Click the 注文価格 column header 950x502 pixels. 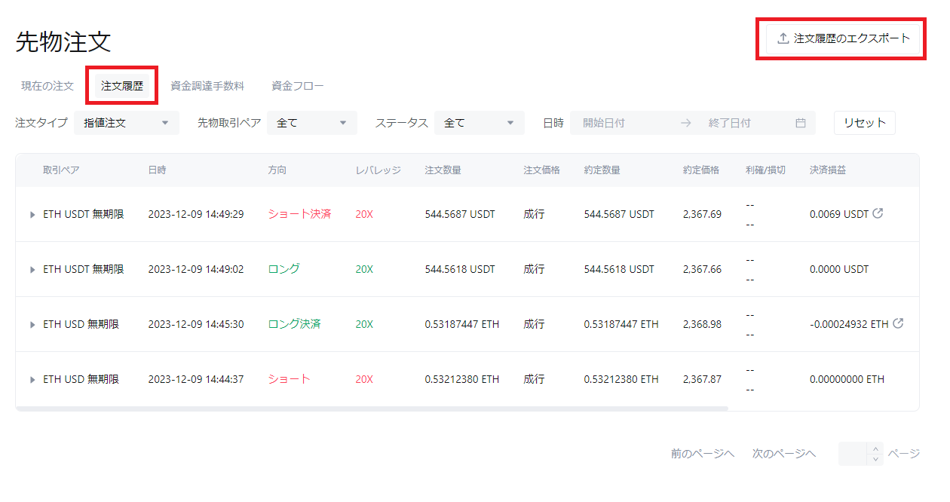(541, 170)
